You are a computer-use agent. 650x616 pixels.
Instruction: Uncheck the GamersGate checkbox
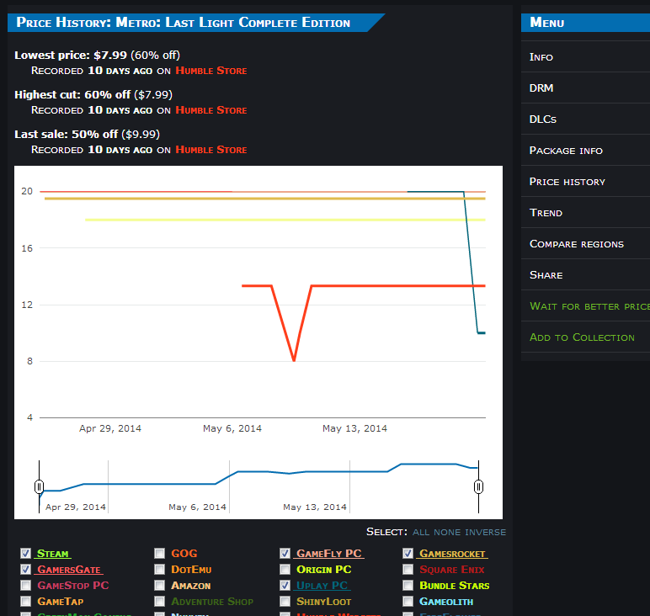click(x=26, y=570)
